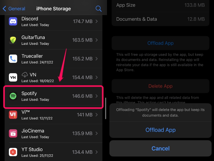Tap the search magnifier icon
Image resolution: width=214 pixels, height=161 pixels.
[98, 9]
